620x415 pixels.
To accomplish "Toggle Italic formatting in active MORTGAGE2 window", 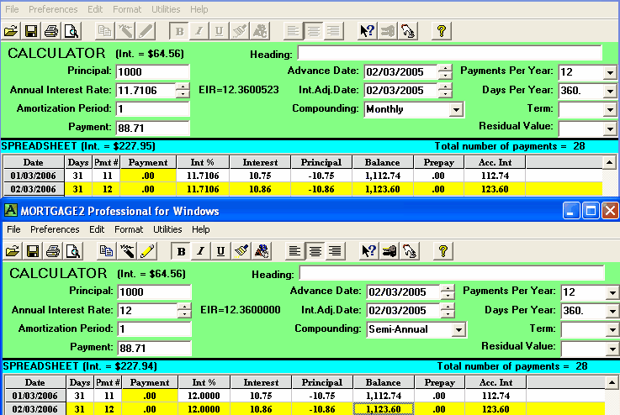I will [x=200, y=250].
